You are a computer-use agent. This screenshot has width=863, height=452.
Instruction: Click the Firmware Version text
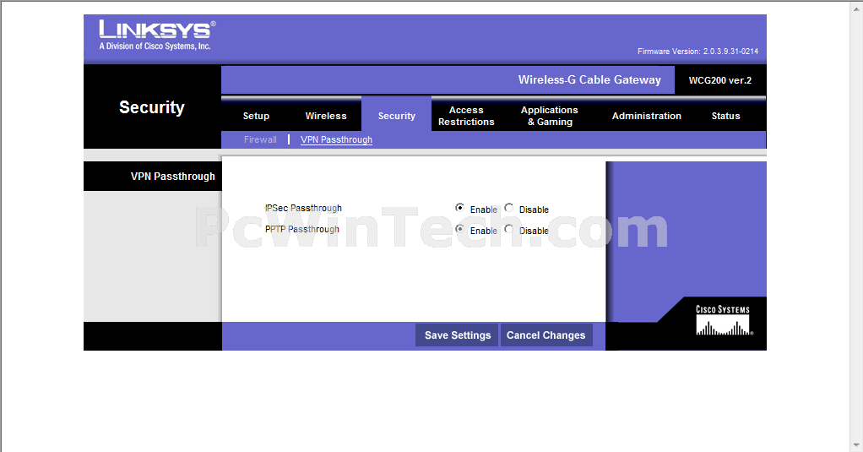[x=697, y=52]
